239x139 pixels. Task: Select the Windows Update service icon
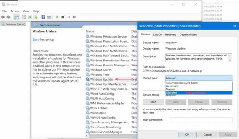coord(87,79)
